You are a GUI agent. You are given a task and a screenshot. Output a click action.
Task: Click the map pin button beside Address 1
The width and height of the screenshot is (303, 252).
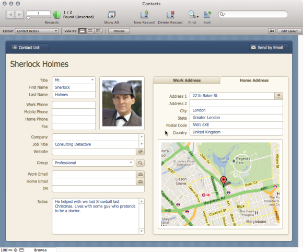278,96
